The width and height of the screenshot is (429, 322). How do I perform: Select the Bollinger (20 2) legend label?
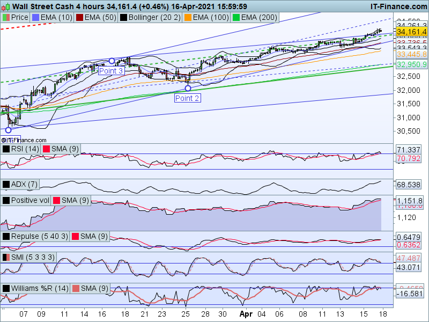point(154,18)
